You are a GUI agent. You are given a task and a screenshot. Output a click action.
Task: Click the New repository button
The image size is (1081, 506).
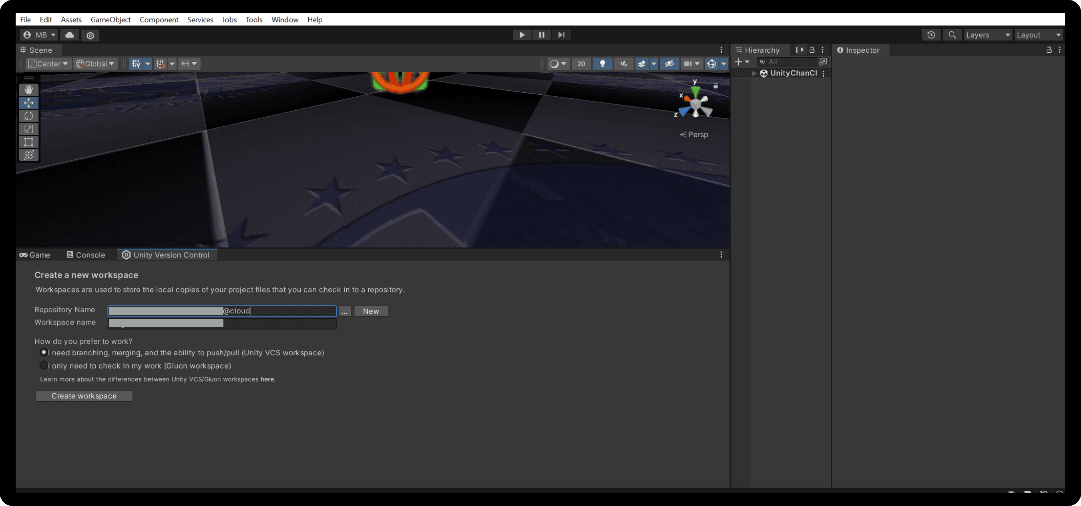pyautogui.click(x=371, y=311)
